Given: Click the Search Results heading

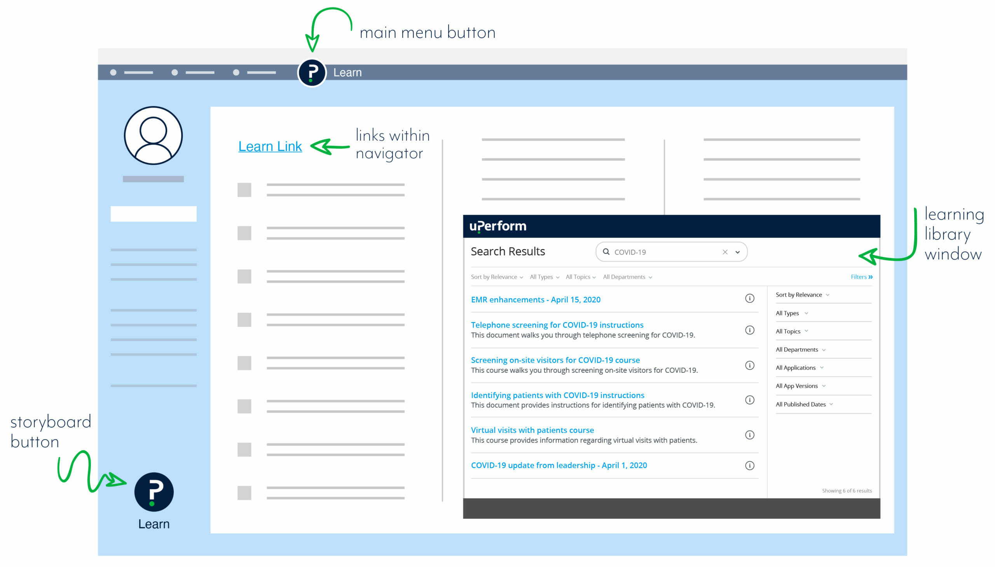Looking at the screenshot, I should (x=508, y=251).
